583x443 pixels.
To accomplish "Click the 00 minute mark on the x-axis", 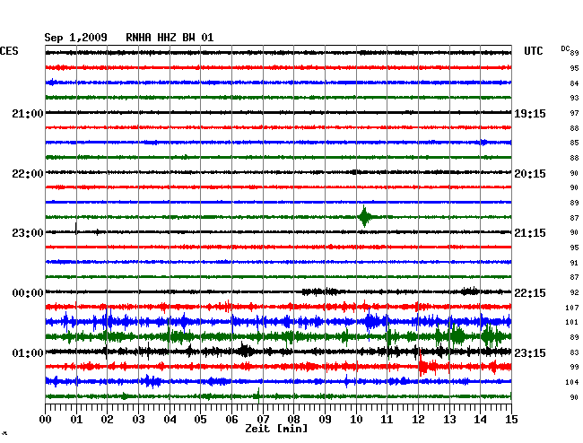I will pyautogui.click(x=46, y=419).
